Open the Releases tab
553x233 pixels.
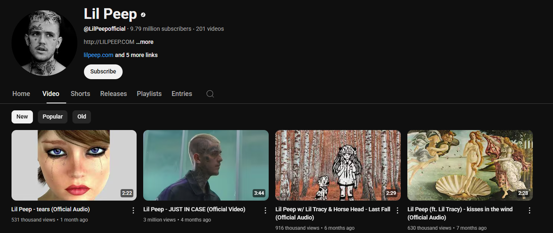113,94
